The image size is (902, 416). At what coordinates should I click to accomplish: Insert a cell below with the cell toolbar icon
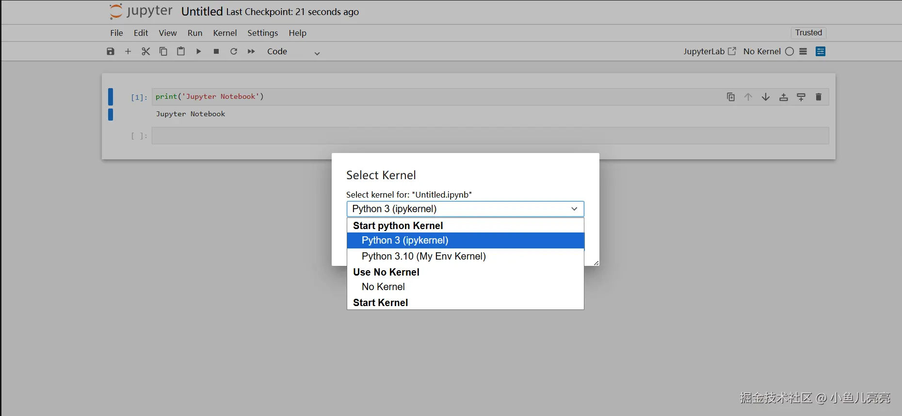pyautogui.click(x=801, y=97)
